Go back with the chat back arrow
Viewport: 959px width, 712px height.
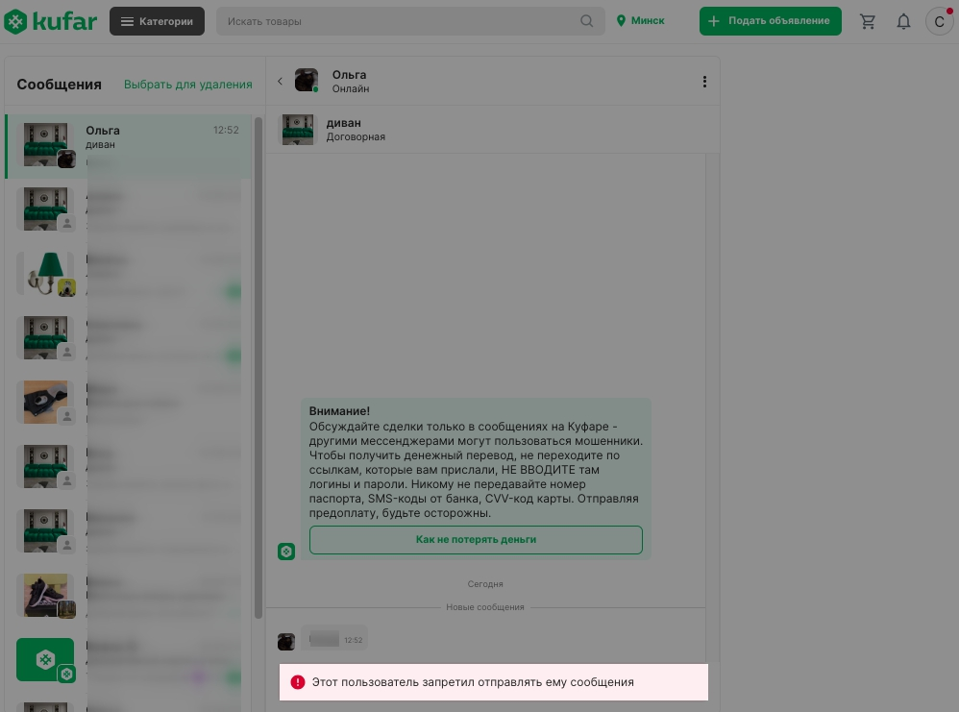(281, 81)
